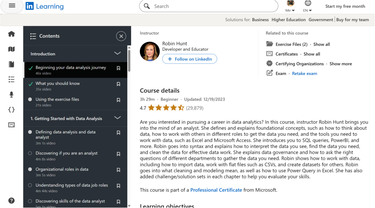375x208 pixels.
Task: Bookmark 'Organizational roles in data' video
Action: click(118, 170)
